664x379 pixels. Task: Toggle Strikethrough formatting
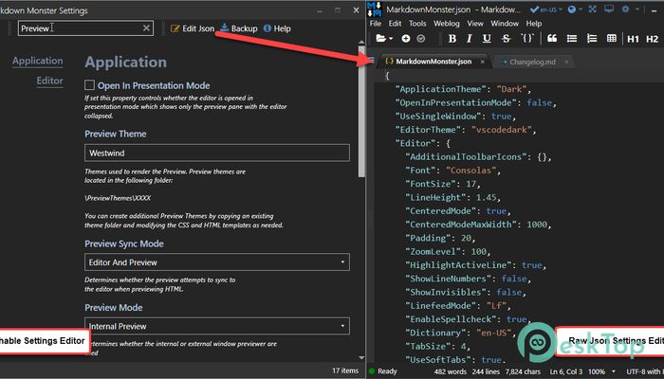tap(506, 39)
